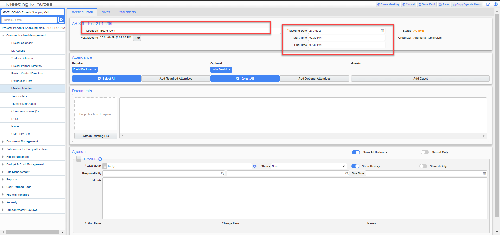This screenshot has width=500, height=235.
Task: Click Add Required Attendees button
Action: pyautogui.click(x=176, y=79)
